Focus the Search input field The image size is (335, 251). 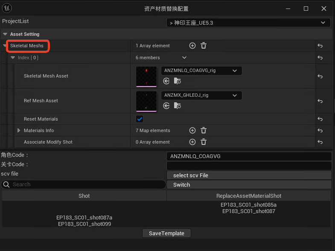click(85, 185)
